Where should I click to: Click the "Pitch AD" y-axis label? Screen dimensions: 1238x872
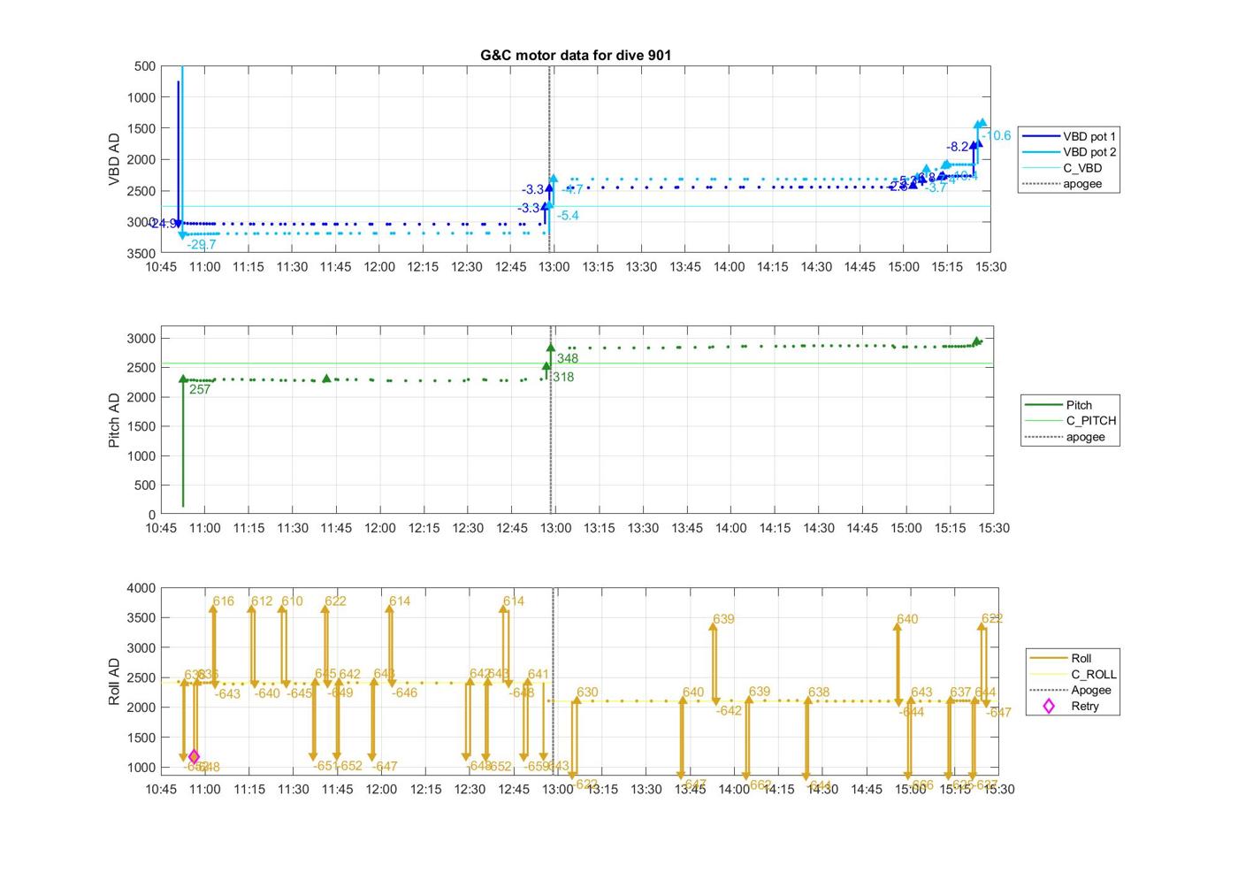point(114,421)
